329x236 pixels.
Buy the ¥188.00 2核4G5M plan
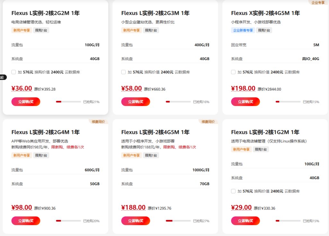136,221
